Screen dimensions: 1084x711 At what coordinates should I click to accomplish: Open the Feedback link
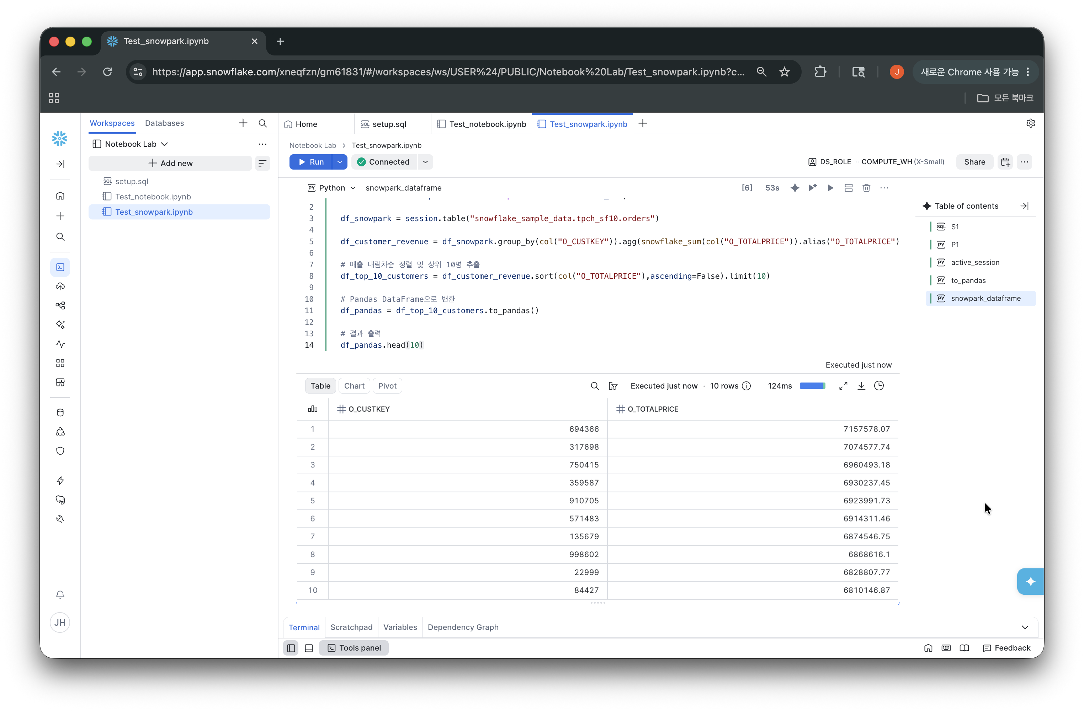[1006, 648]
